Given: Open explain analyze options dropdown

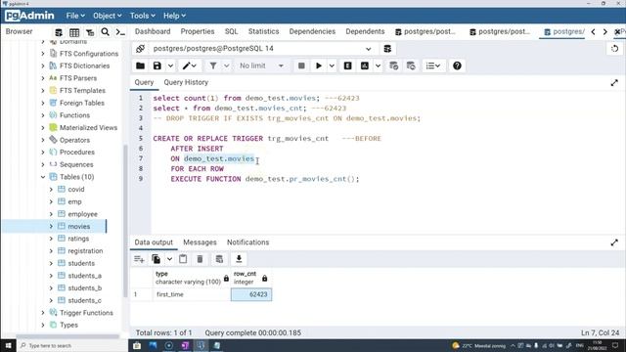Looking at the screenshot, I should pos(378,66).
